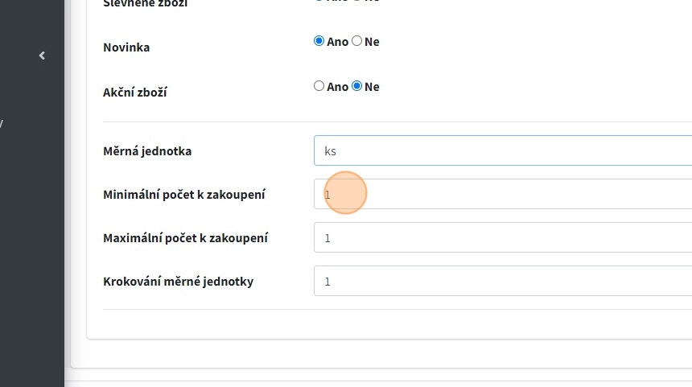This screenshot has width=692, height=387.
Task: Click the Měrná jednotka label
Action: [147, 151]
